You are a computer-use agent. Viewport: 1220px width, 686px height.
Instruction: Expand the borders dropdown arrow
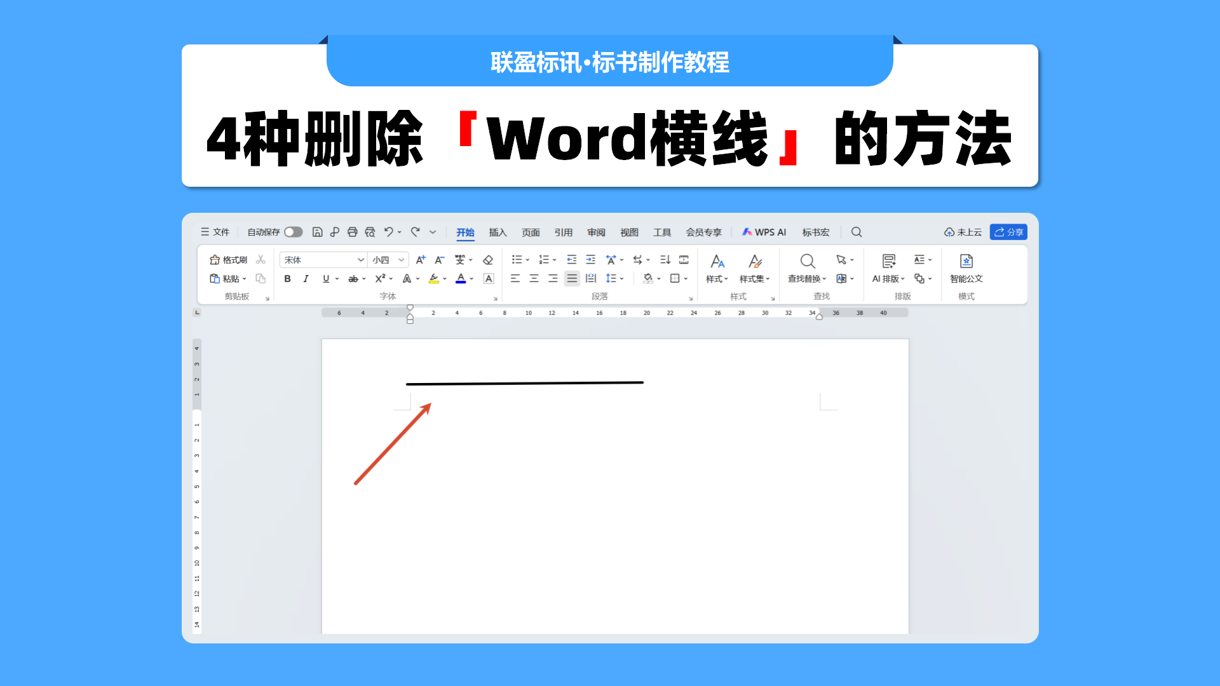(x=686, y=279)
